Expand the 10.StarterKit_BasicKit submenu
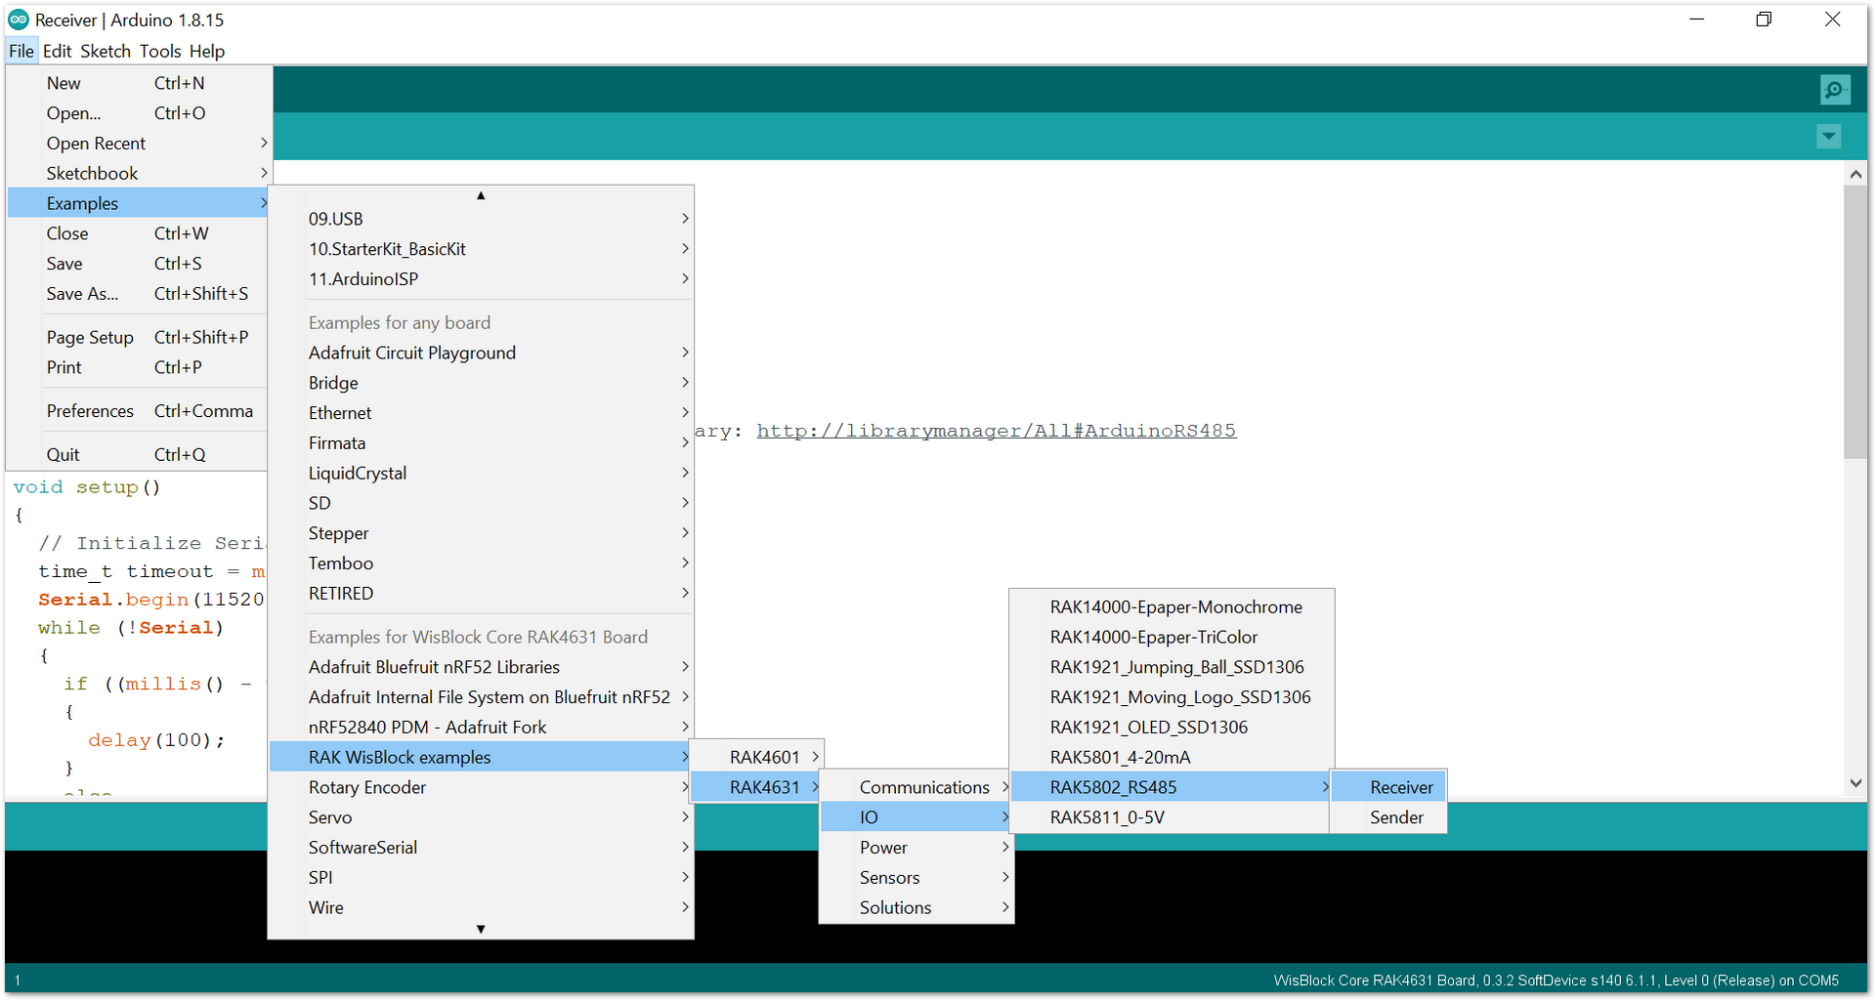Viewport: 1876px width, 1001px height. (481, 249)
